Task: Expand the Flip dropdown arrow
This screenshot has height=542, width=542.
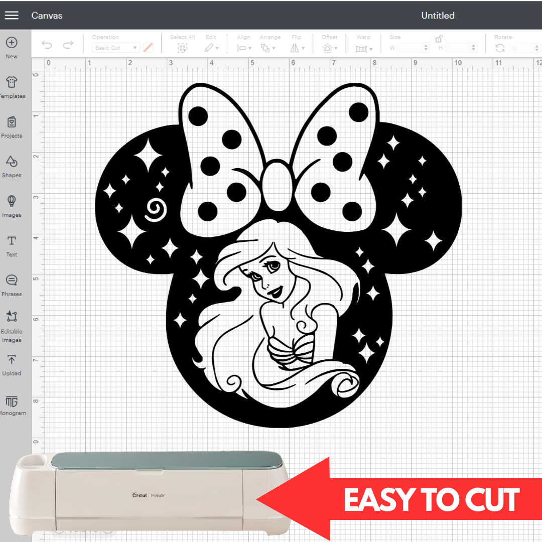Action: tap(303, 48)
